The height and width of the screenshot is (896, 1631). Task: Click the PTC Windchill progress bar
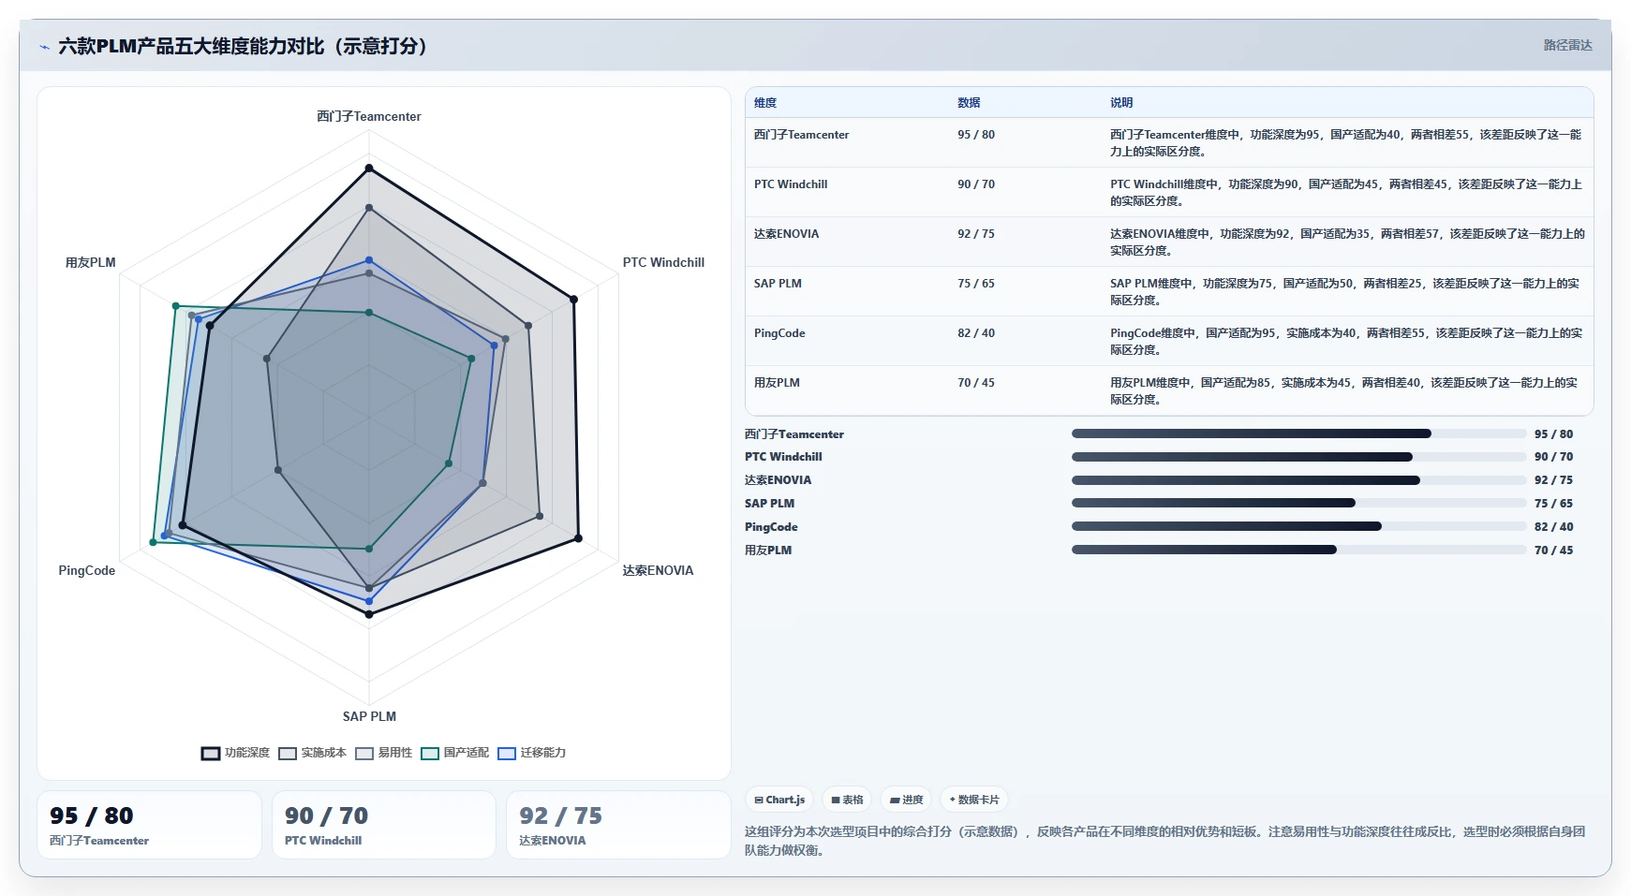point(1298,457)
